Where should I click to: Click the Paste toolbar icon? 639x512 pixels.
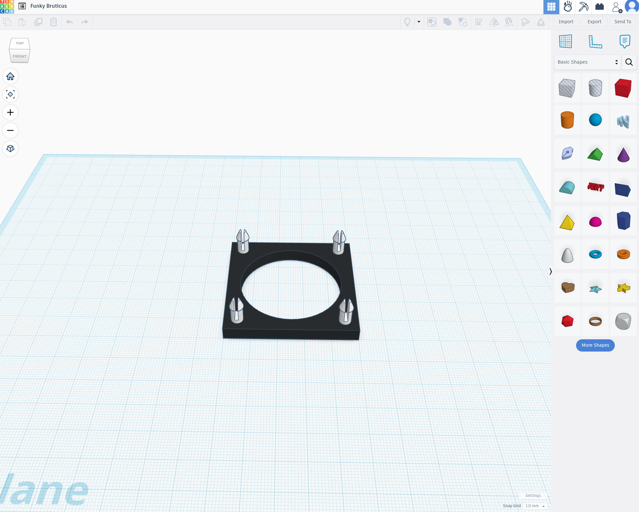point(22,22)
